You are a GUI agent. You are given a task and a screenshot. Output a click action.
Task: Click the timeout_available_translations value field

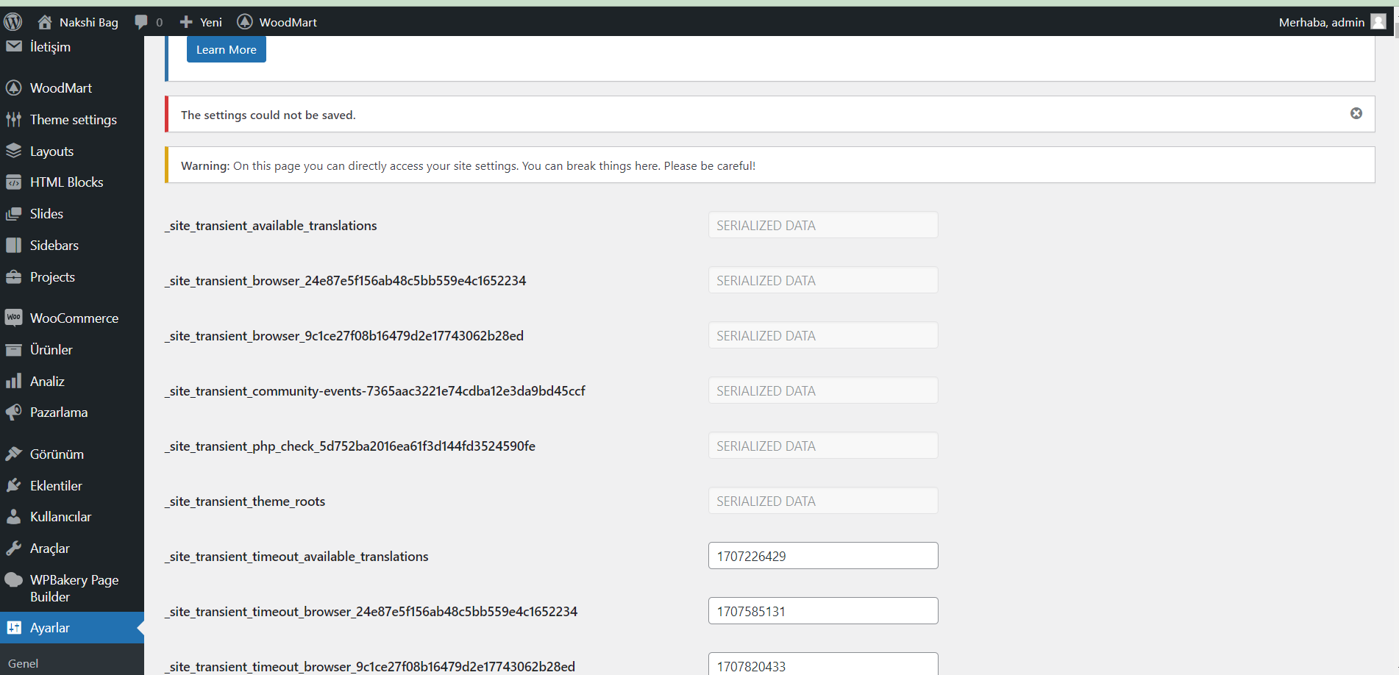pos(823,556)
